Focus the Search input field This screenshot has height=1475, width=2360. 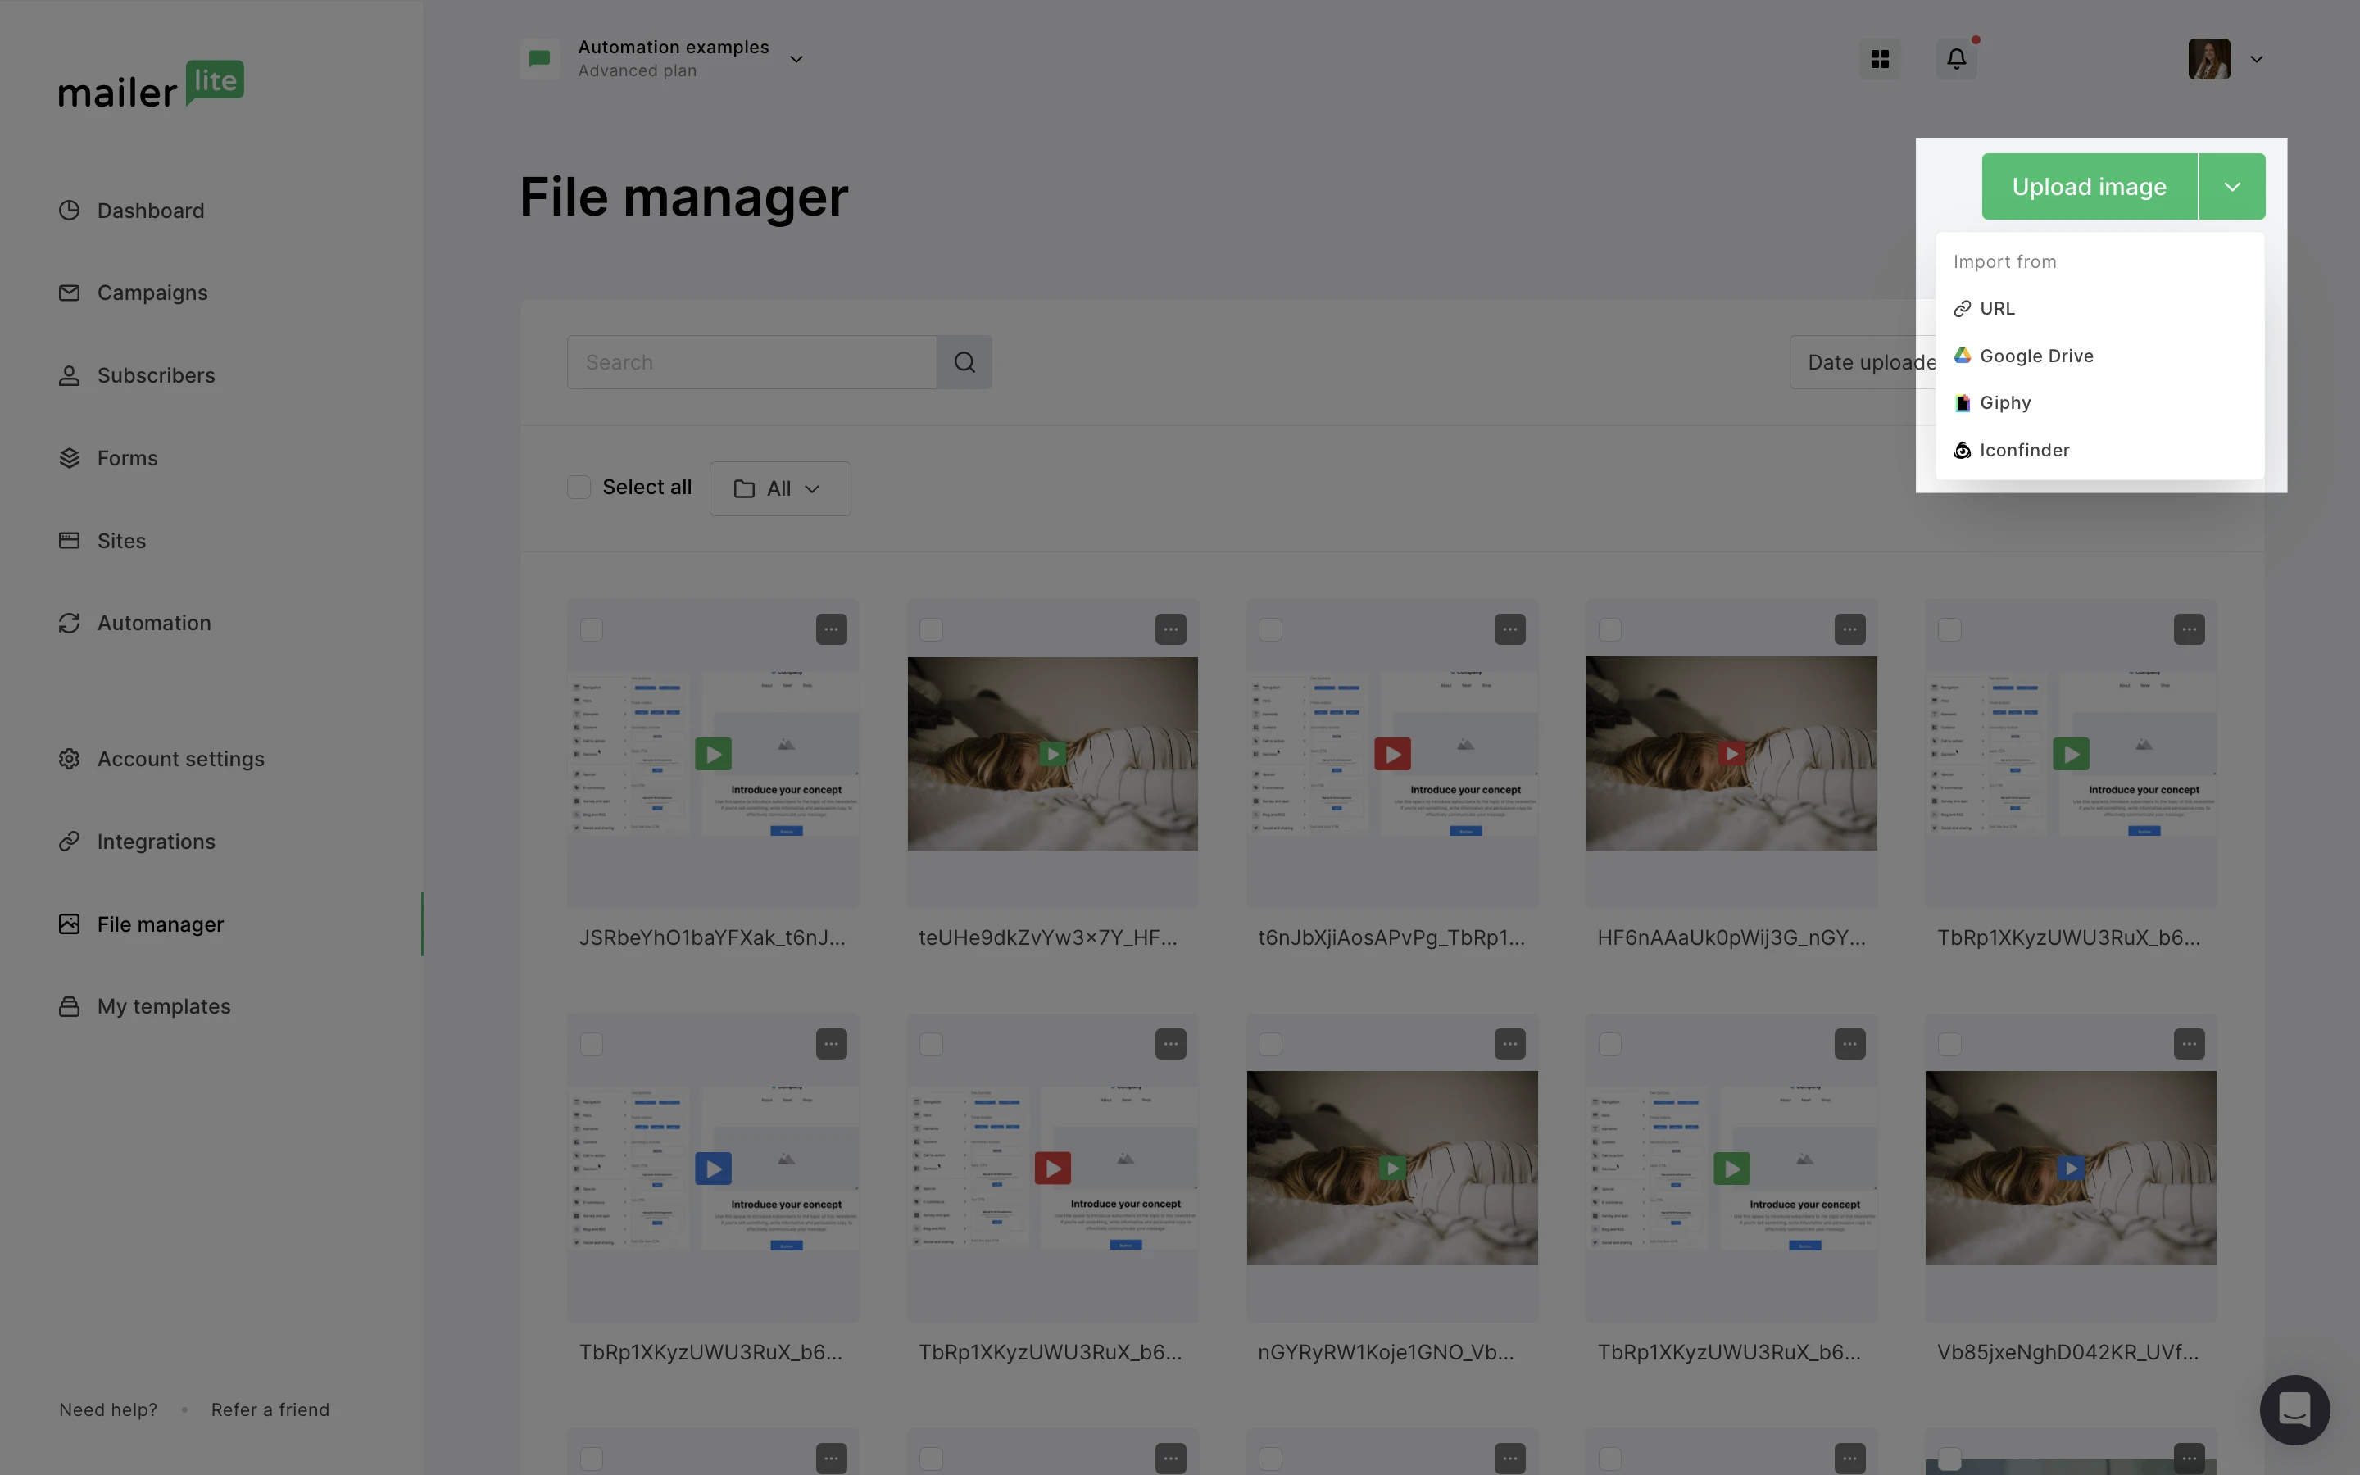[x=751, y=362]
